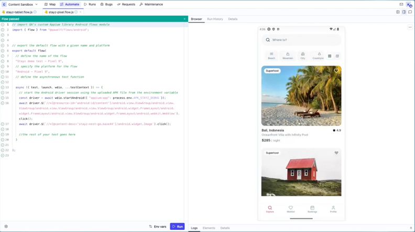Click the editor settings gear icon
The image size is (415, 232).
click(6, 227)
